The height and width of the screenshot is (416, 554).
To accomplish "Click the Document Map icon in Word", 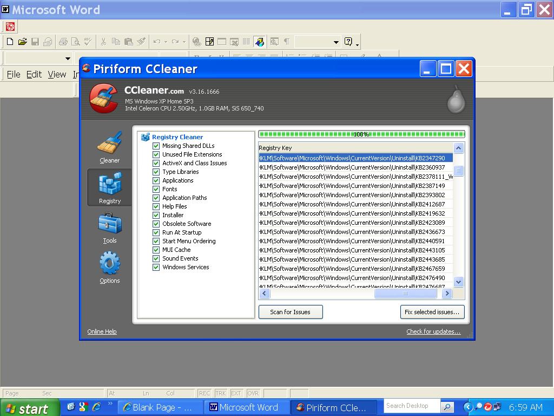I will point(274,42).
